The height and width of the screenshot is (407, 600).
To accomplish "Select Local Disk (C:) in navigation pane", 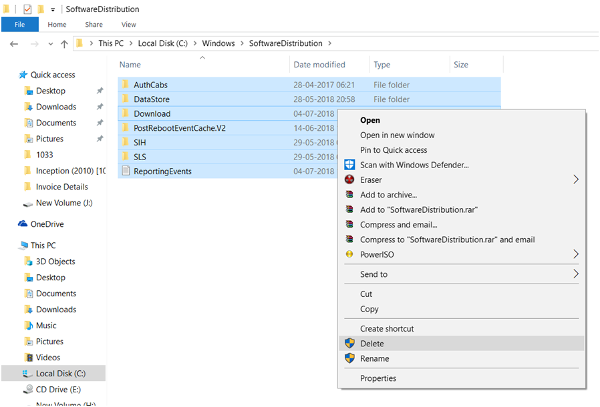I will click(x=53, y=374).
